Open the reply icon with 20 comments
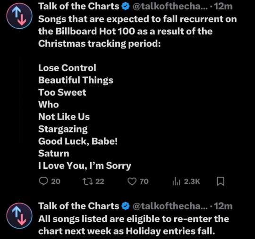 [x=43, y=181]
